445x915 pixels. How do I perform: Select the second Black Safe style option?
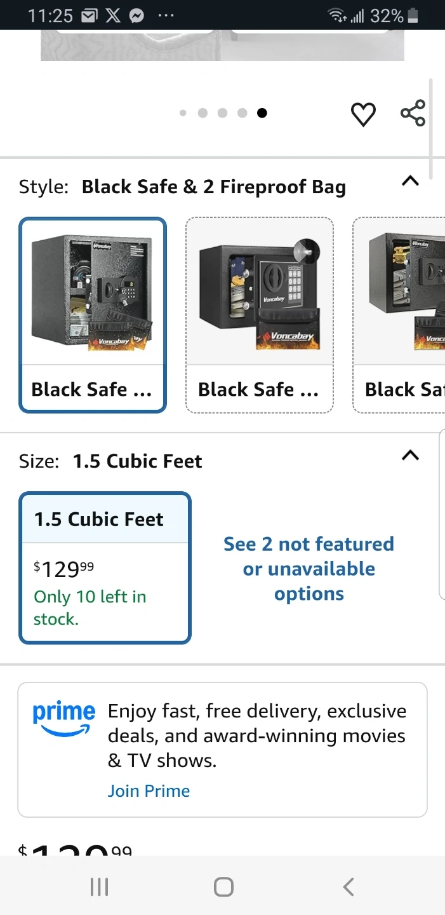coord(259,315)
